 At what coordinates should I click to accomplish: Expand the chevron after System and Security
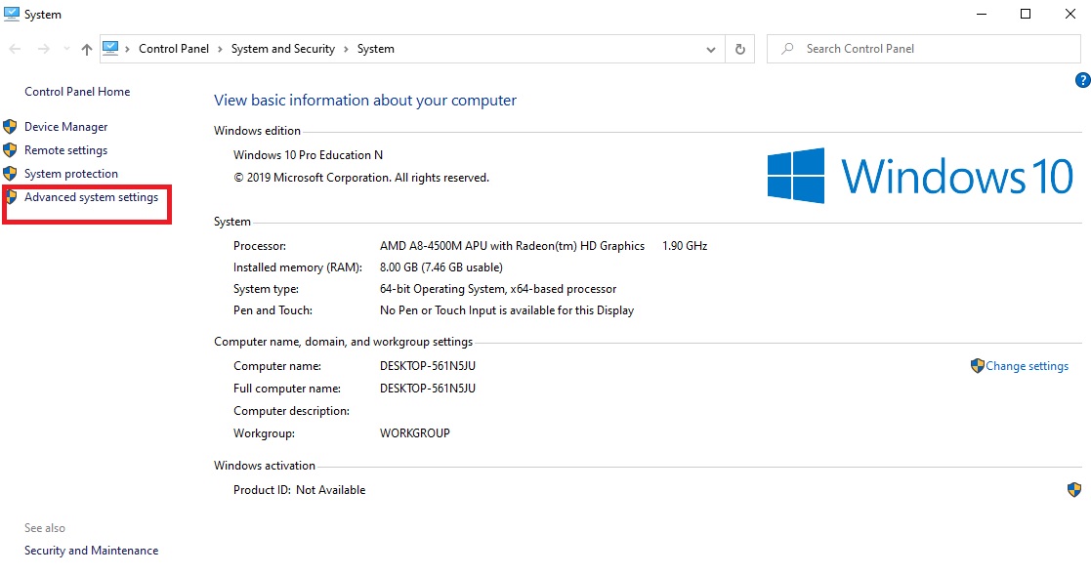346,49
